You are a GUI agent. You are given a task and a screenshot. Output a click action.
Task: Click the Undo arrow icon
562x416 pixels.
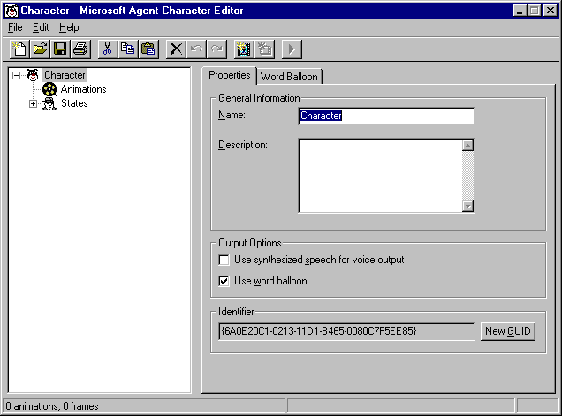[x=196, y=49]
